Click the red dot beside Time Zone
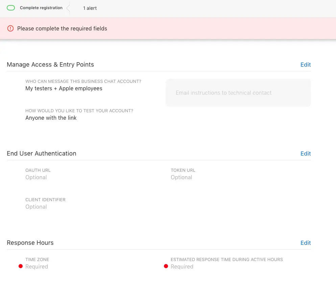Viewport: 336px width, 282px height. tap(21, 266)
